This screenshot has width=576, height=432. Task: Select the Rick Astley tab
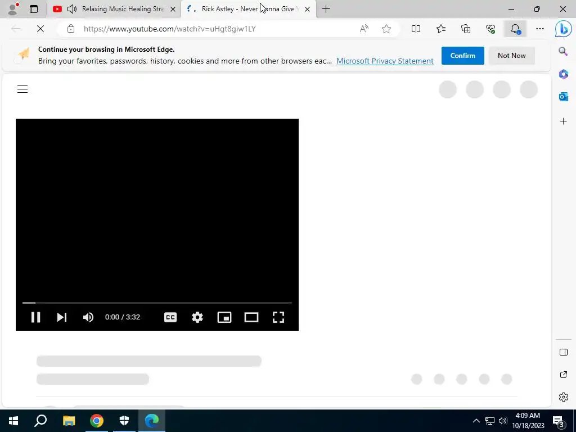coord(247,9)
